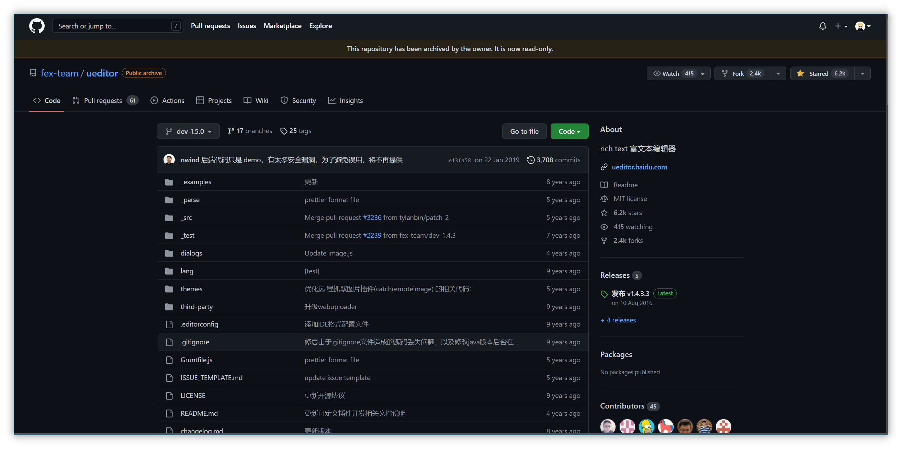Viewport: 902px width, 449px height.
Task: Click the Go to file button
Action: (x=524, y=131)
